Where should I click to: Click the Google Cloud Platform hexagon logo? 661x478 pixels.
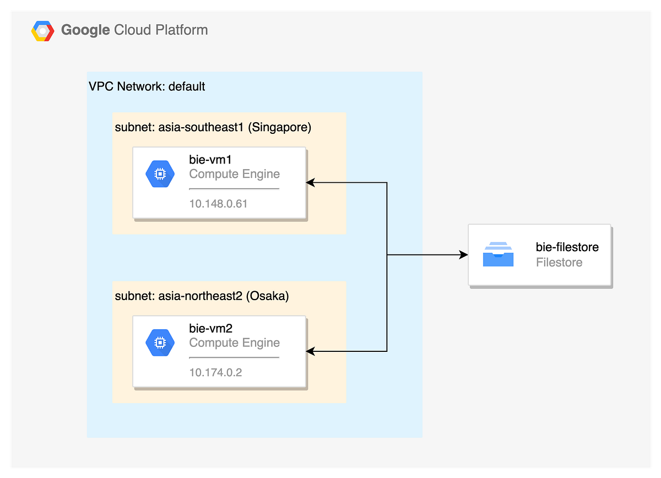point(42,30)
